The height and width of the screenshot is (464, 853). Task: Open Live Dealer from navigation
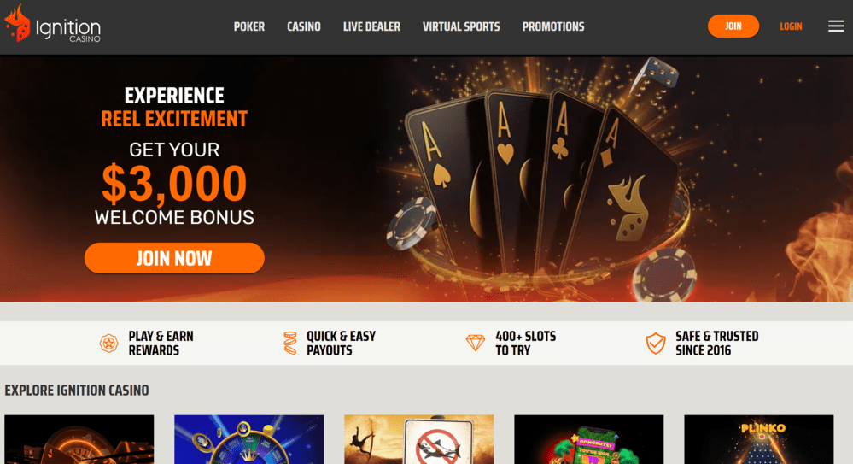tap(371, 26)
